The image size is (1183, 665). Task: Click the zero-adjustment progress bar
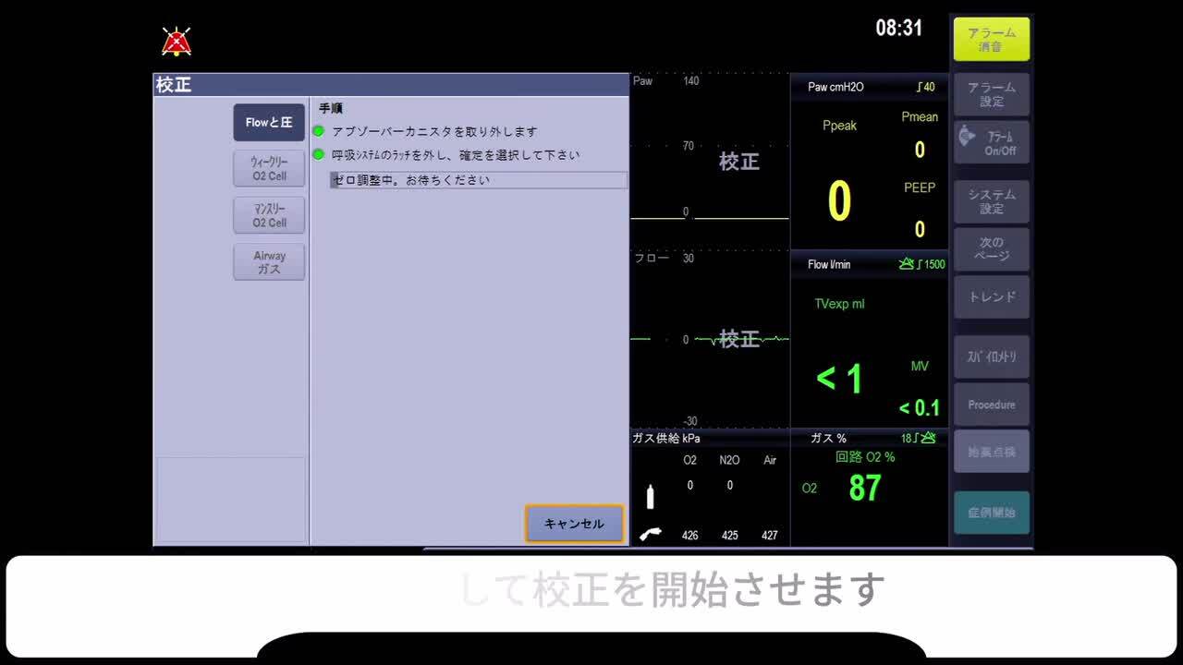[478, 180]
